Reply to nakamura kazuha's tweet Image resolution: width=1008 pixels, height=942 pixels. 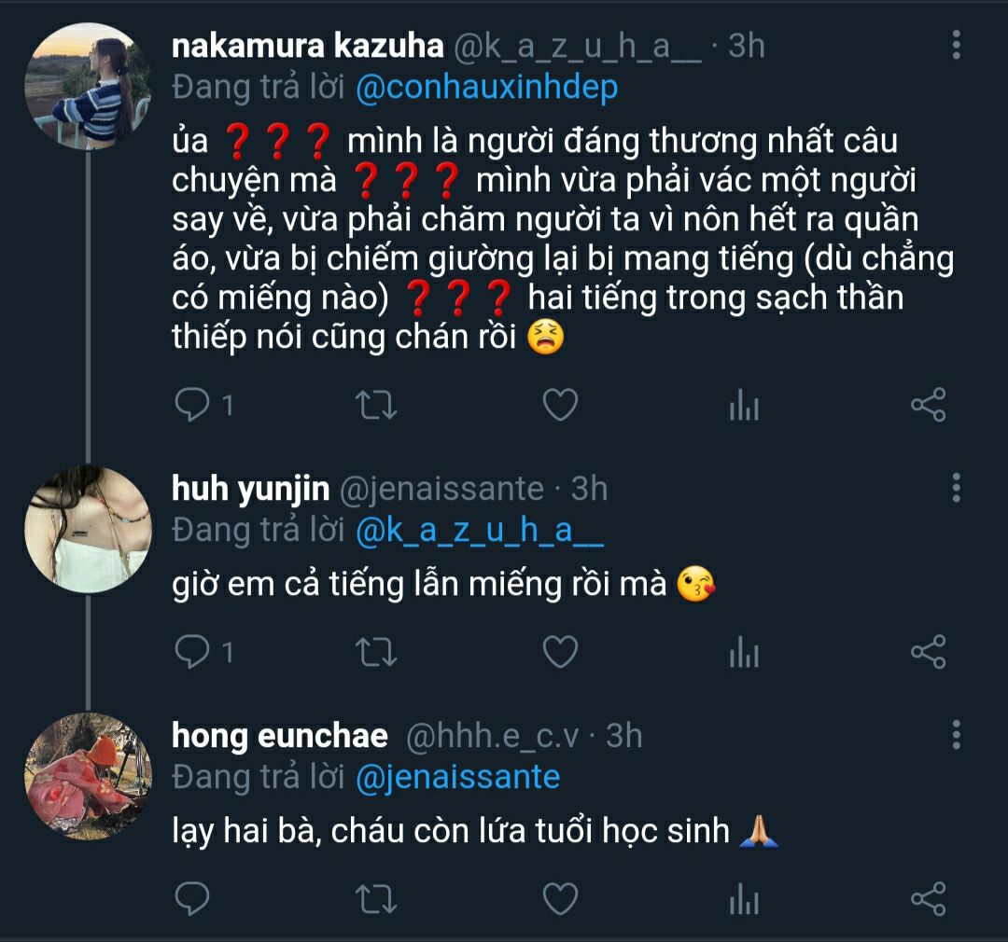coord(192,405)
